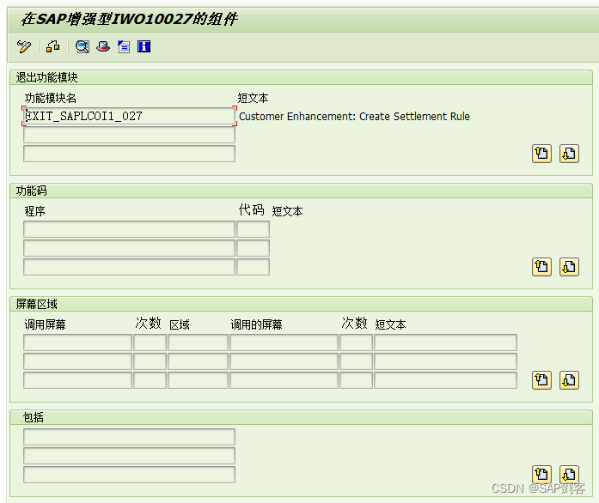Click the magnifier display icon in toolbar
Viewport: 599px width, 503px height.
83,46
